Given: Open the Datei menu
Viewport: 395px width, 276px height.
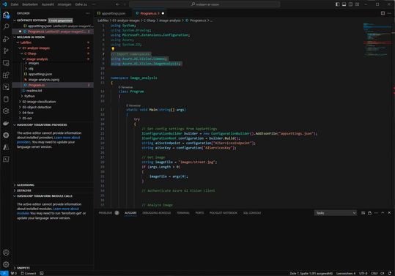Looking at the screenshot, I should coord(15,4).
